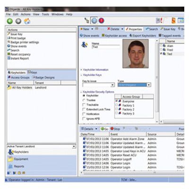The width and height of the screenshot is (189, 189).
Task: Open the Windows menu
Action: (x=58, y=14)
